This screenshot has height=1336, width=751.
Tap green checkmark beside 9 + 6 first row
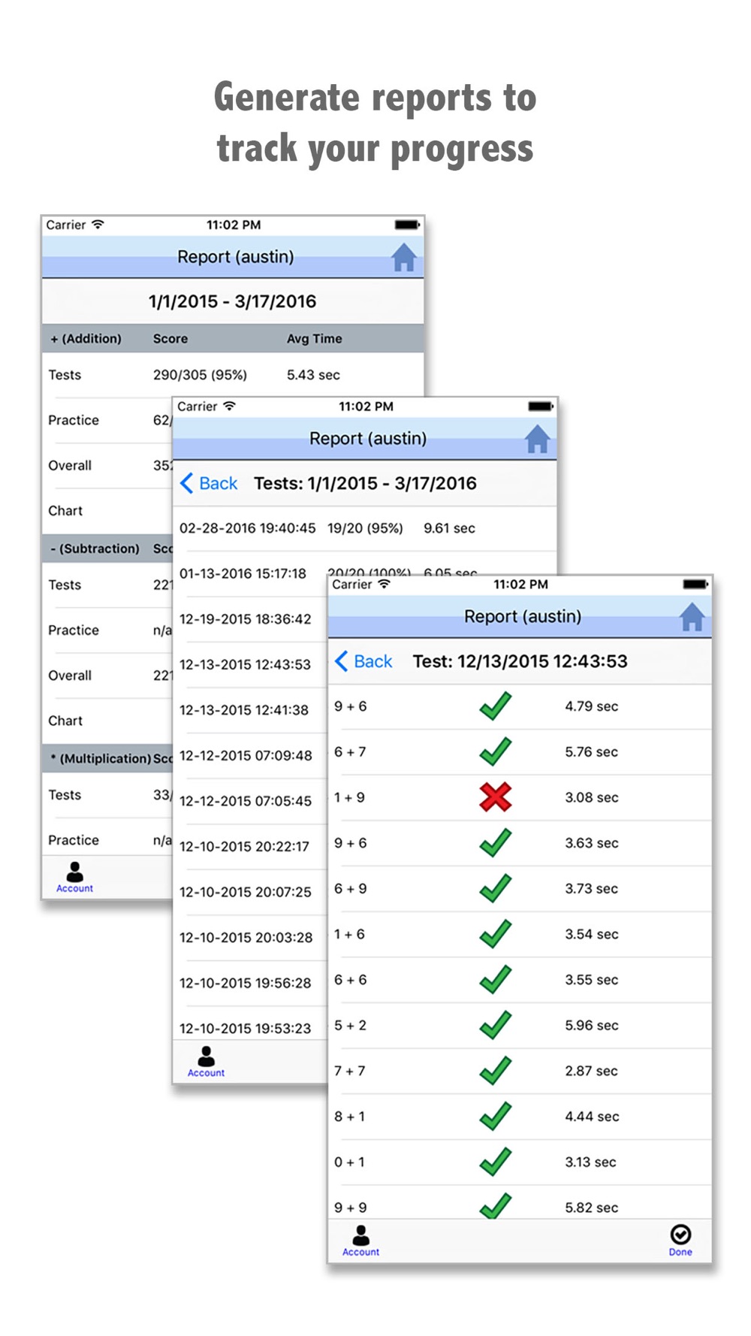coord(495,706)
